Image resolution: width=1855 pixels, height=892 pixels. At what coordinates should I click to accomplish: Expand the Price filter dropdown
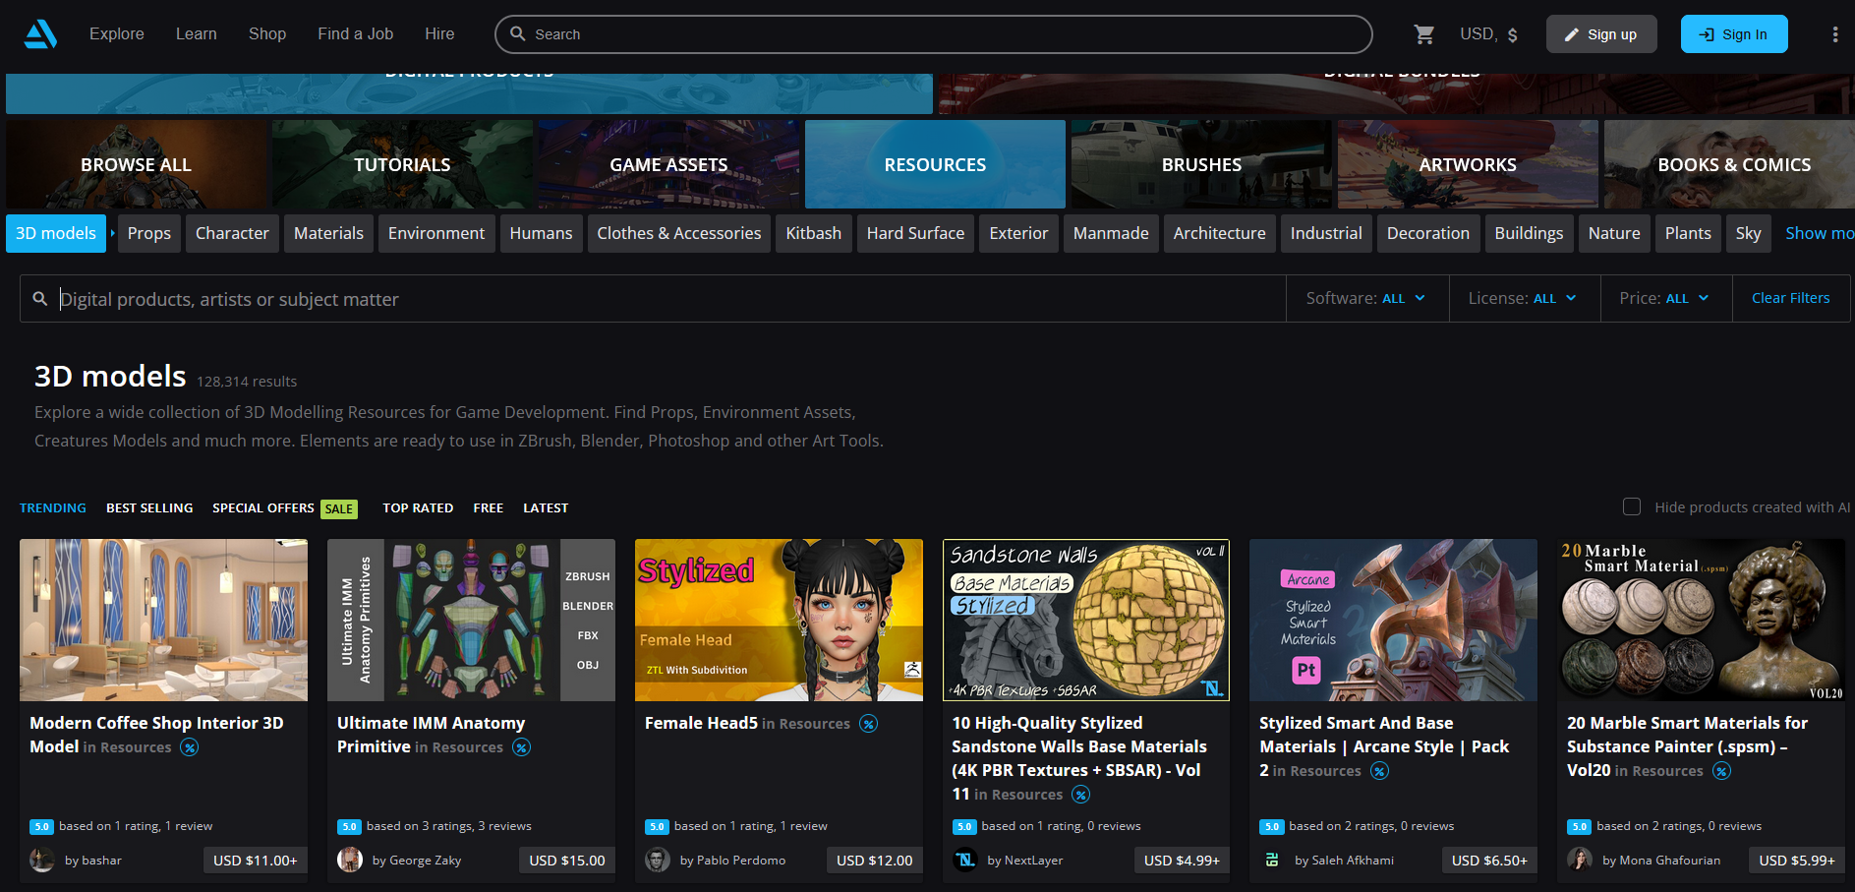click(x=1663, y=299)
